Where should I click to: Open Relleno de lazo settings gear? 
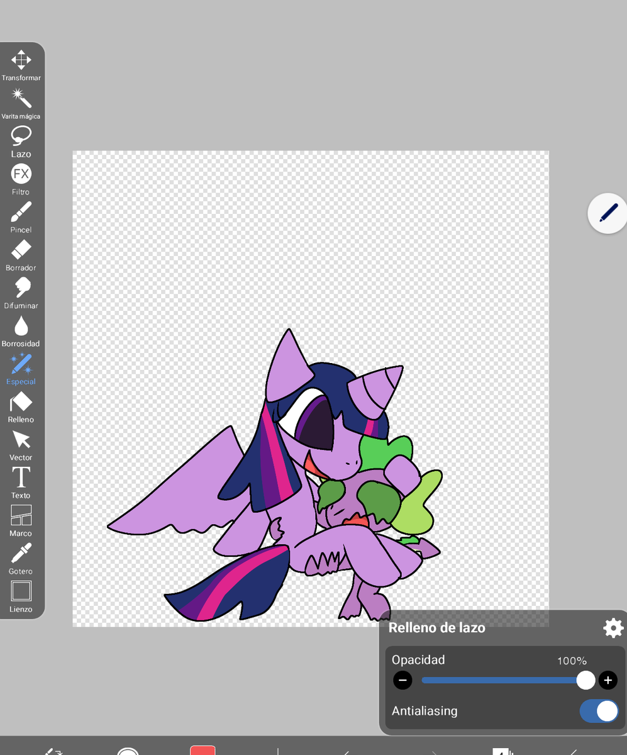(x=613, y=628)
